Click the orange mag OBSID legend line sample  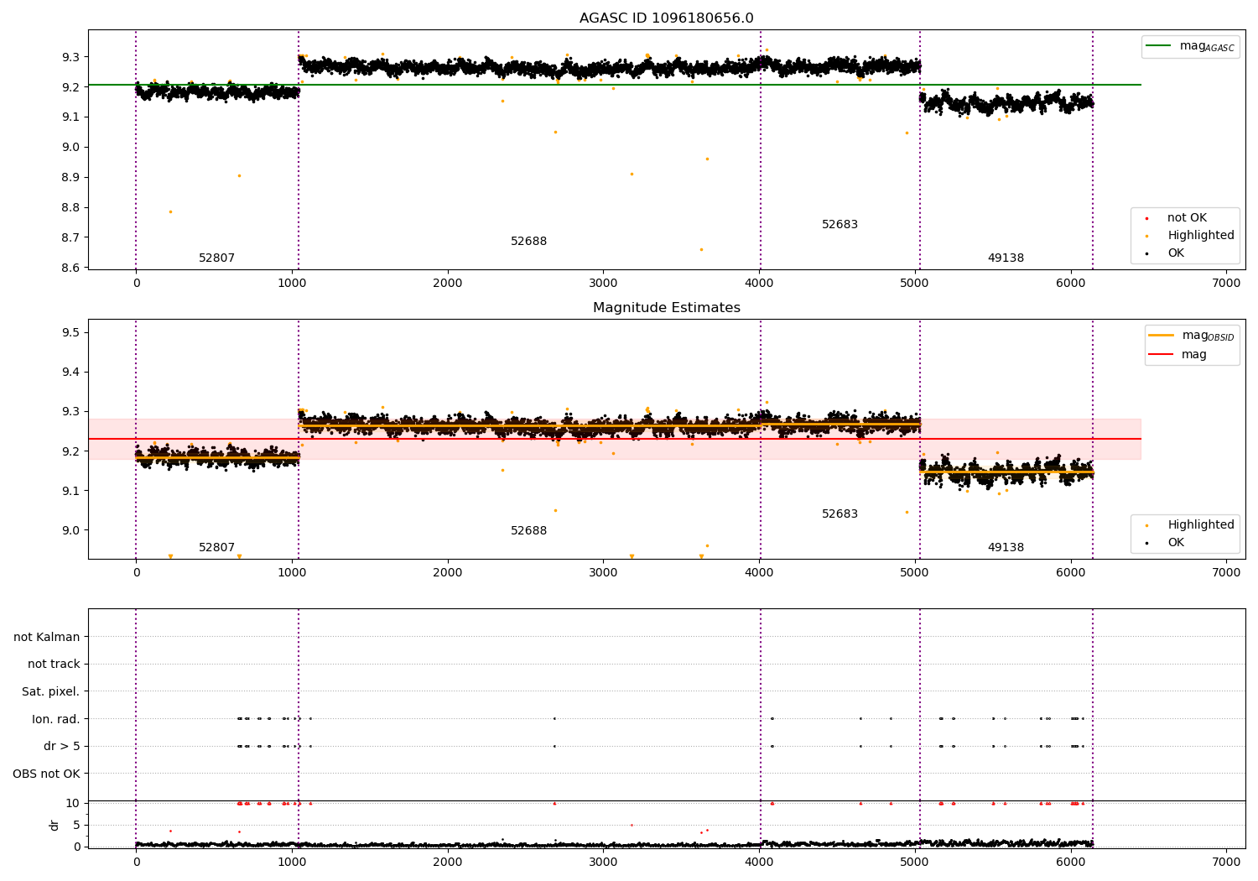1161,336
